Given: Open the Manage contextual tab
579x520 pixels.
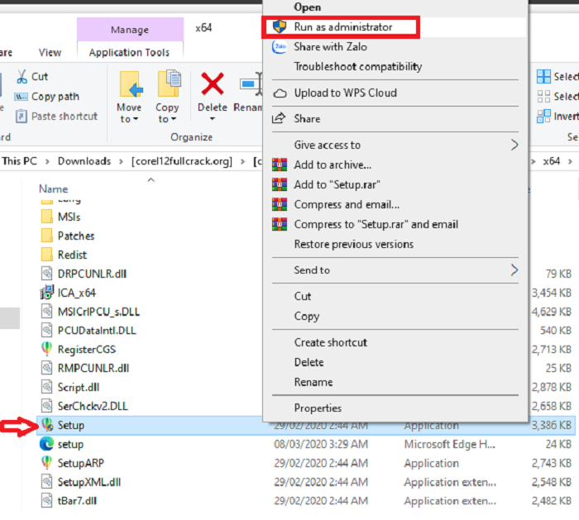Looking at the screenshot, I should [x=130, y=29].
